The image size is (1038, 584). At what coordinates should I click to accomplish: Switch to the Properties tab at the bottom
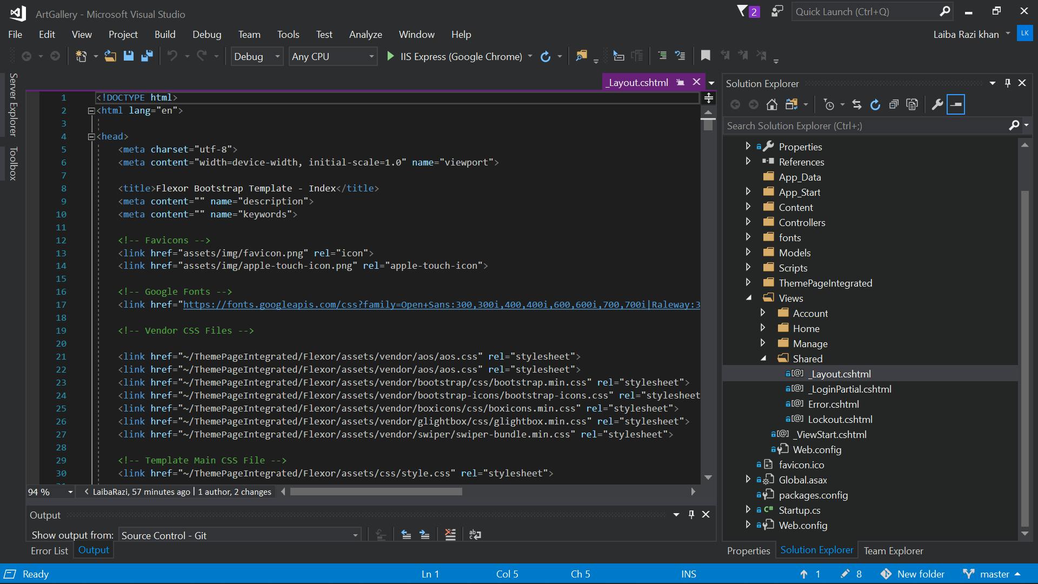(748, 550)
